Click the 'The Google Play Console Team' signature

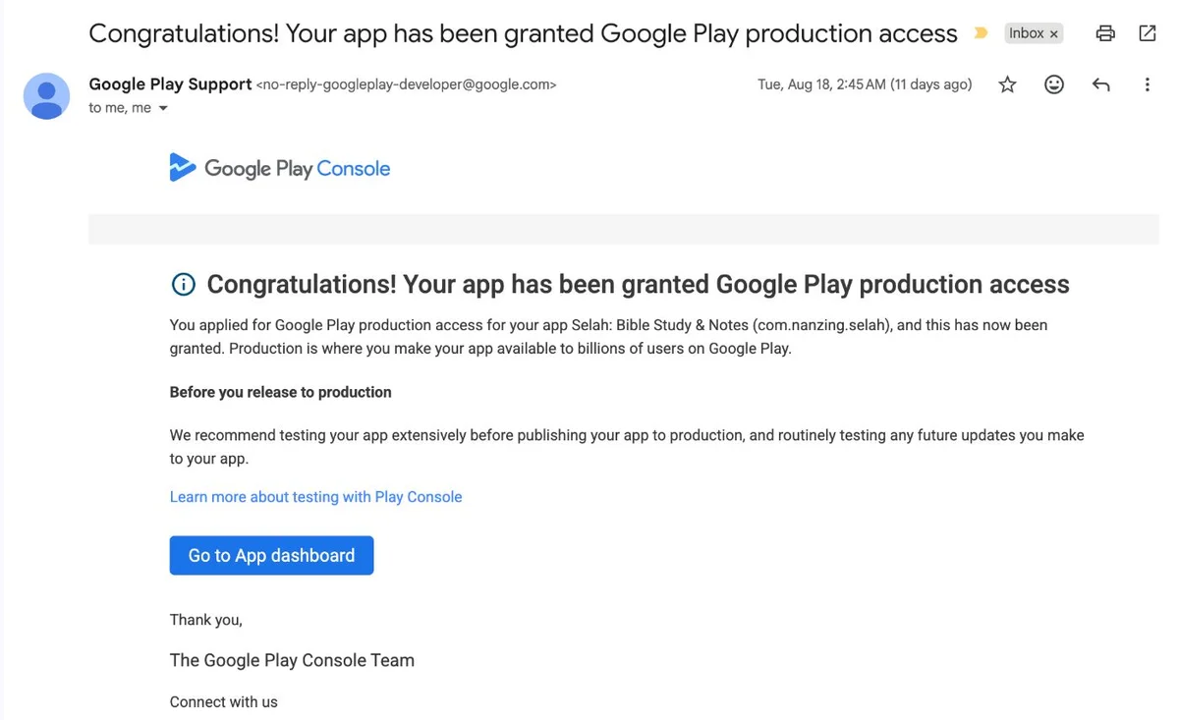click(x=292, y=660)
